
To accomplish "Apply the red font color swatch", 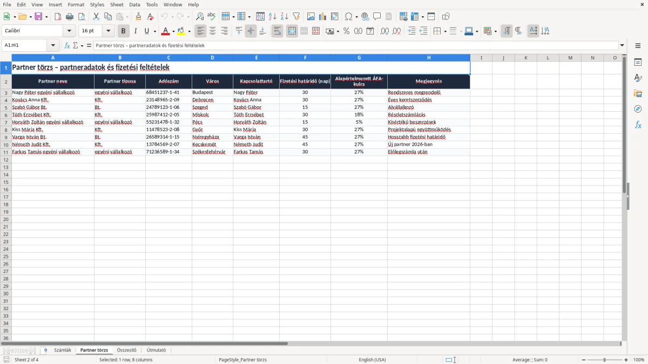I will [166, 31].
